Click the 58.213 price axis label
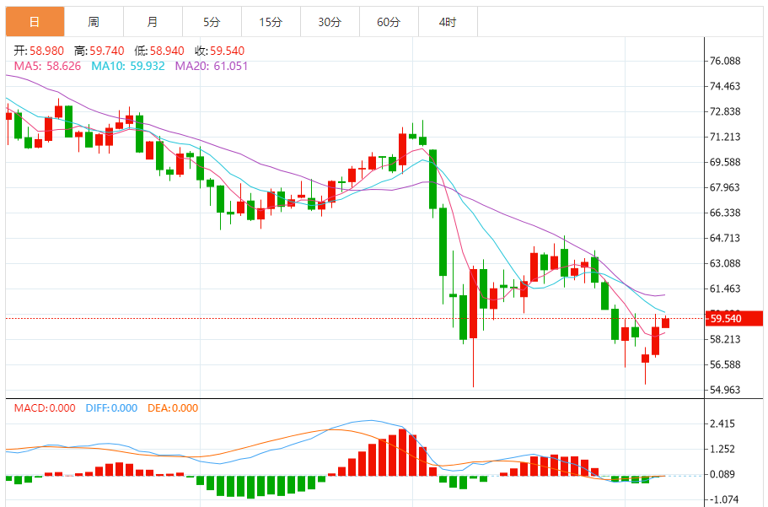 tap(725, 339)
